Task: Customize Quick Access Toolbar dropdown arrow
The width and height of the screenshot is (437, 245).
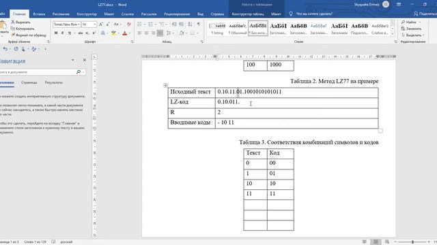Action: (x=45, y=49)
